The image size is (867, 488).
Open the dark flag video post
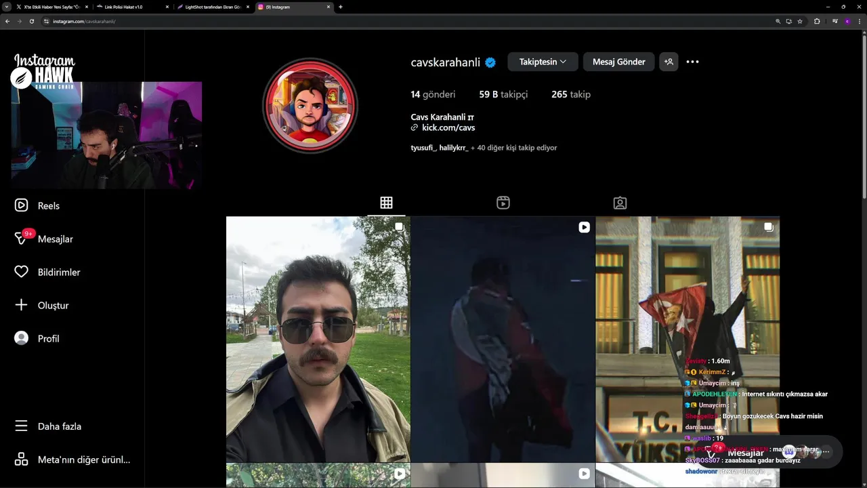(503, 339)
